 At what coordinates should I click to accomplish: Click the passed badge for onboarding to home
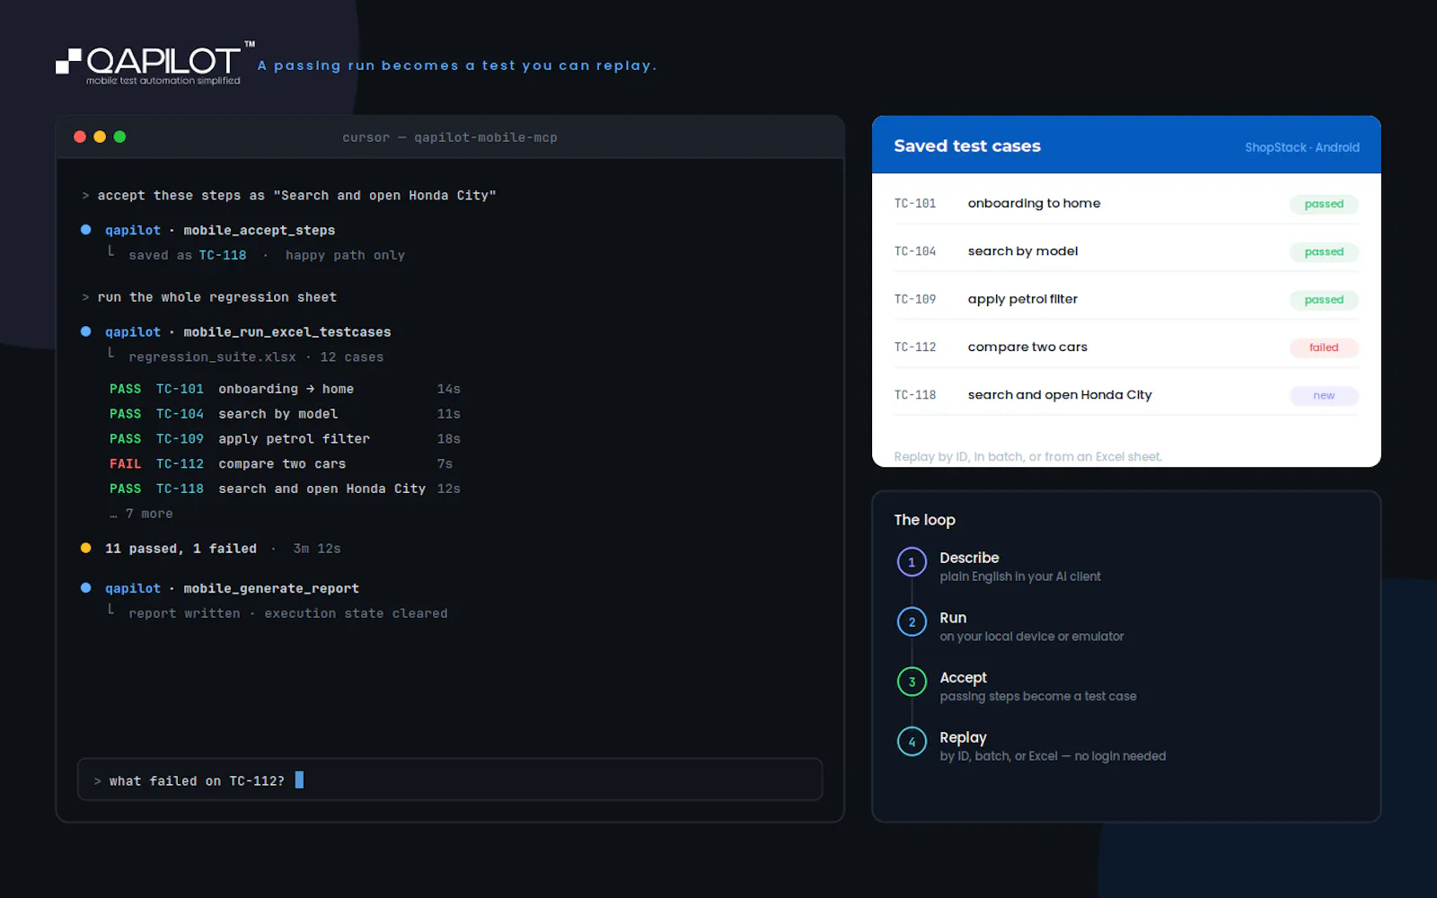(1324, 204)
